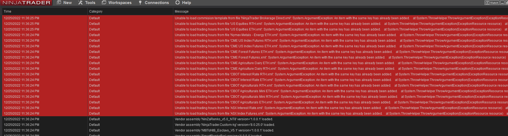Select the CBOT Interest Rate ETH.xml error

point(341,80)
